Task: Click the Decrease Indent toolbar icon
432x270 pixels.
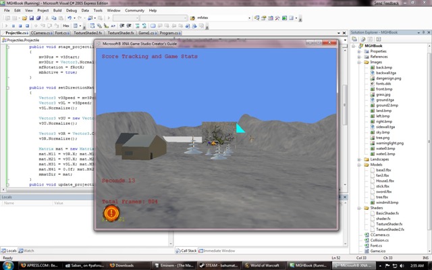Action: click(x=122, y=26)
